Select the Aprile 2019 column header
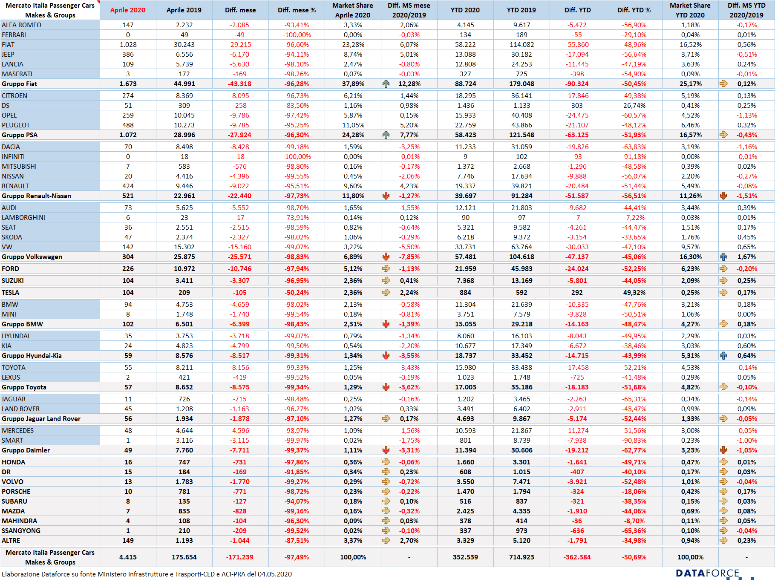The image size is (775, 582). (184, 10)
